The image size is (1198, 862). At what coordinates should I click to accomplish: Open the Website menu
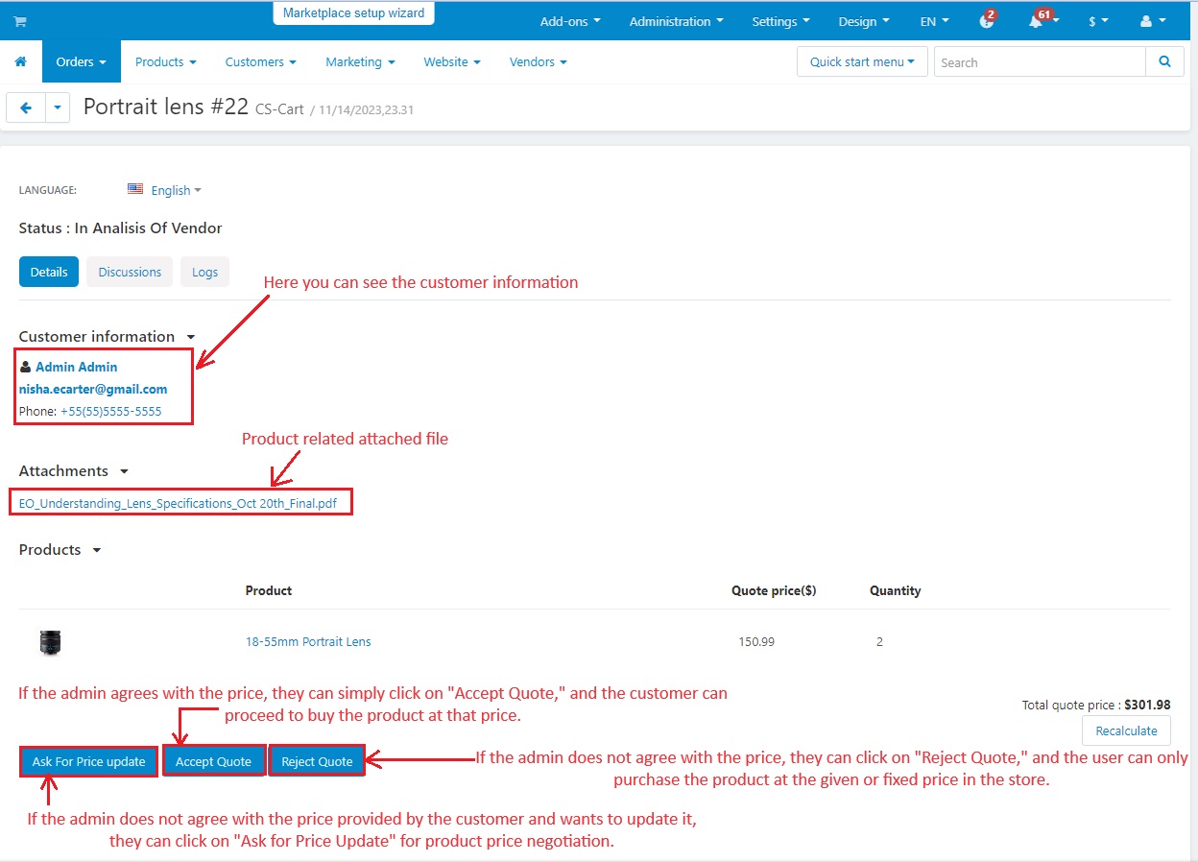(452, 61)
